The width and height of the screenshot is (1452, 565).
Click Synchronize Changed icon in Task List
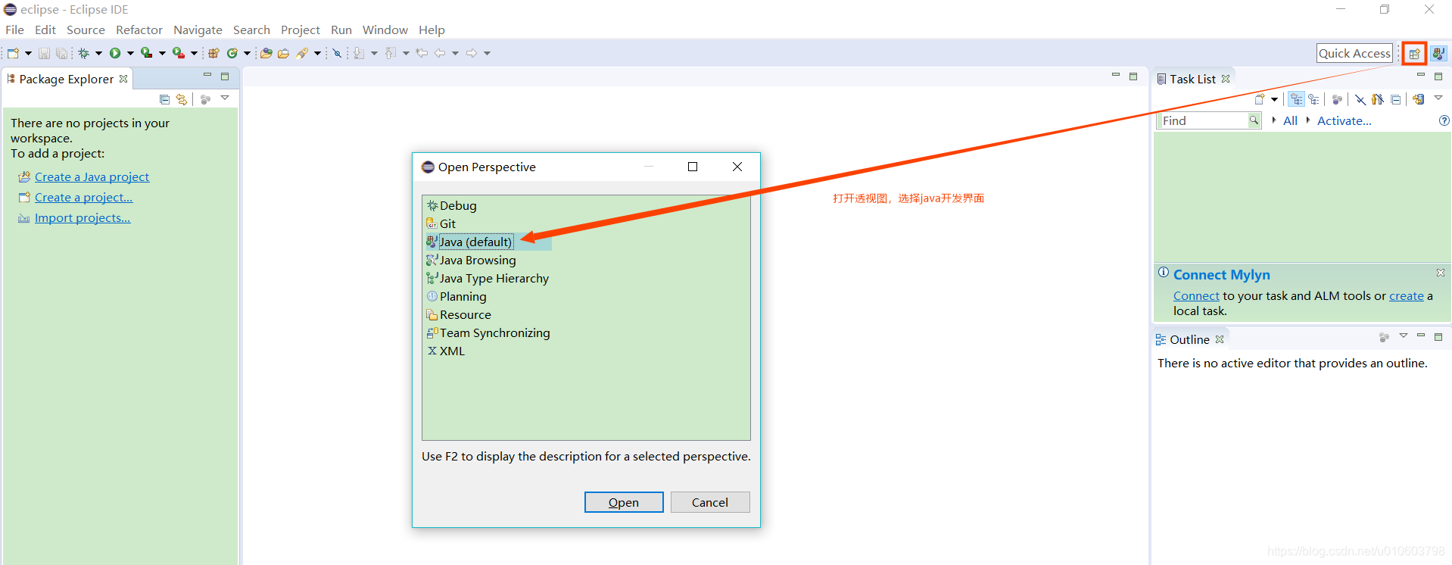[1418, 99]
